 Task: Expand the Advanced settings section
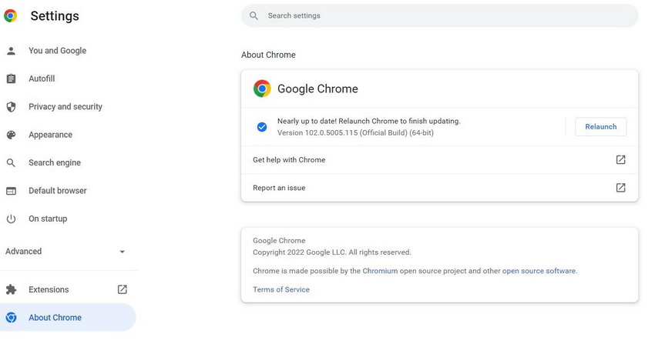pos(24,252)
